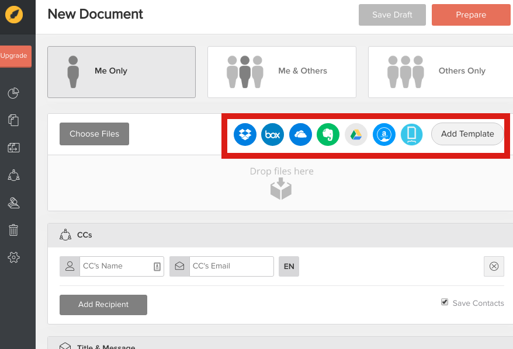Click the New Document heading
Screen dimensions: 513x349
[x=95, y=14]
